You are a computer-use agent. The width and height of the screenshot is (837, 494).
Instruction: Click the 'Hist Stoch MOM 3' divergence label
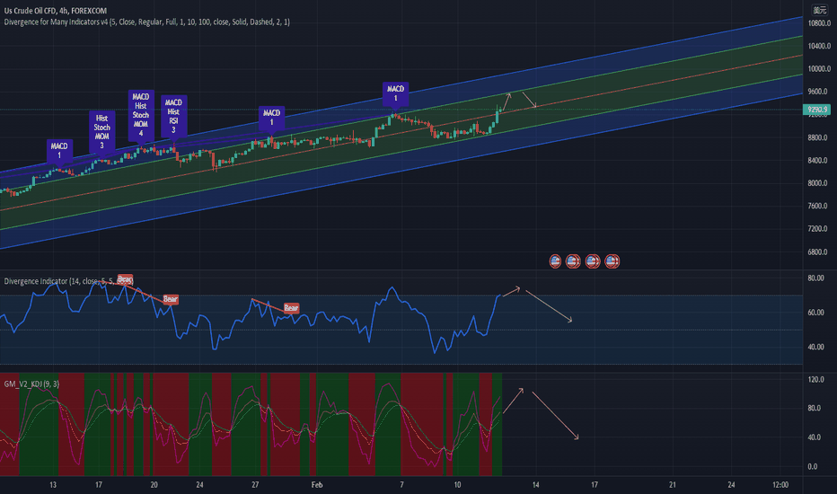pyautogui.click(x=102, y=131)
